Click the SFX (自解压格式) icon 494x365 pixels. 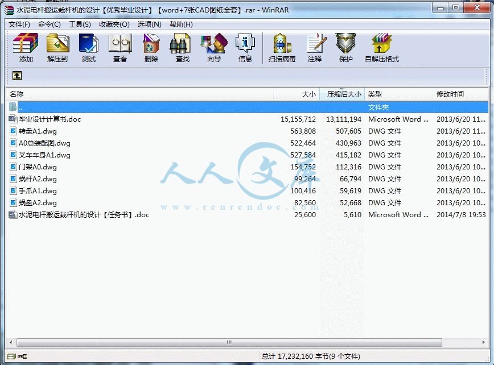381,43
